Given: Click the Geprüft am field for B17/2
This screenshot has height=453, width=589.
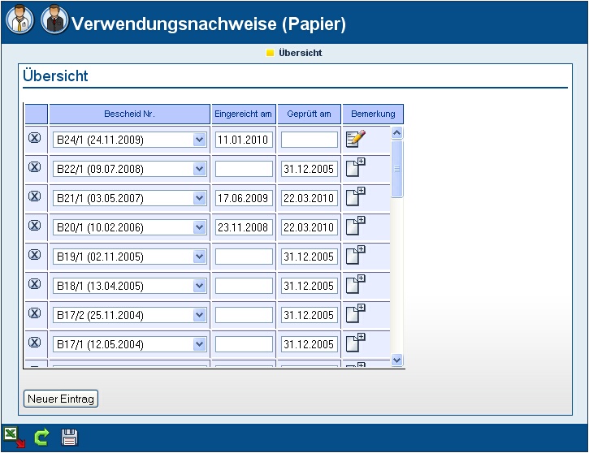Looking at the screenshot, I should 310,316.
